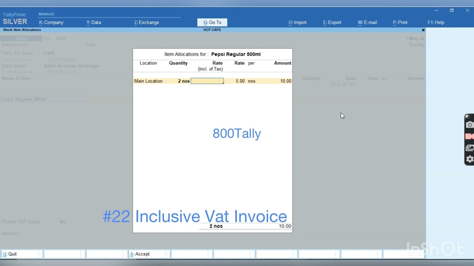
Task: Click the HOT CAFE company title
Action: (212, 30)
